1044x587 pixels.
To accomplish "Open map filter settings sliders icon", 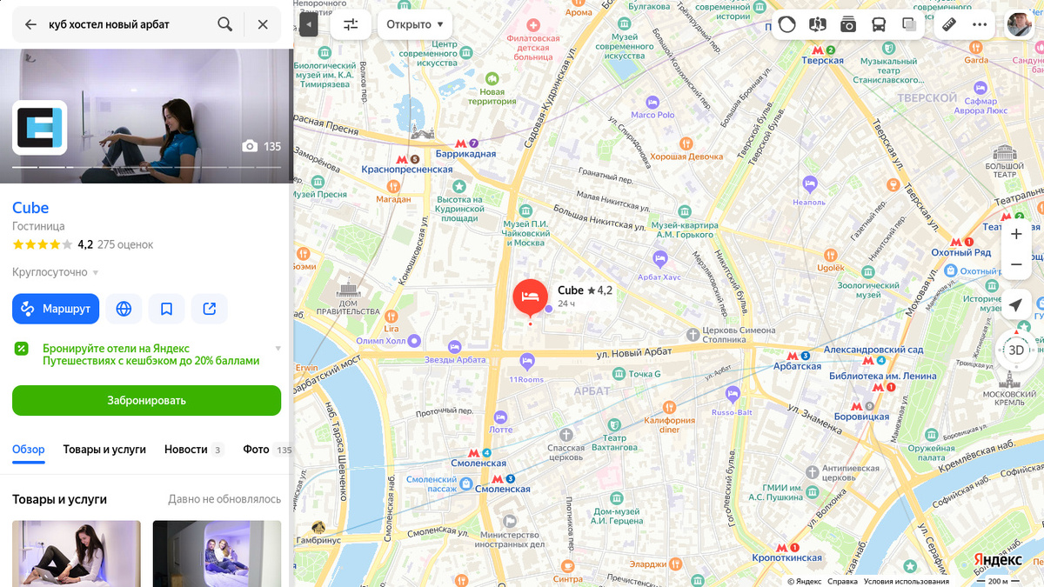I will (351, 24).
